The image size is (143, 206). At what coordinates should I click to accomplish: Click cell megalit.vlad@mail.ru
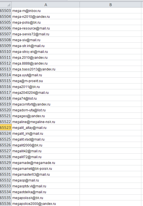click(x=46, y=139)
